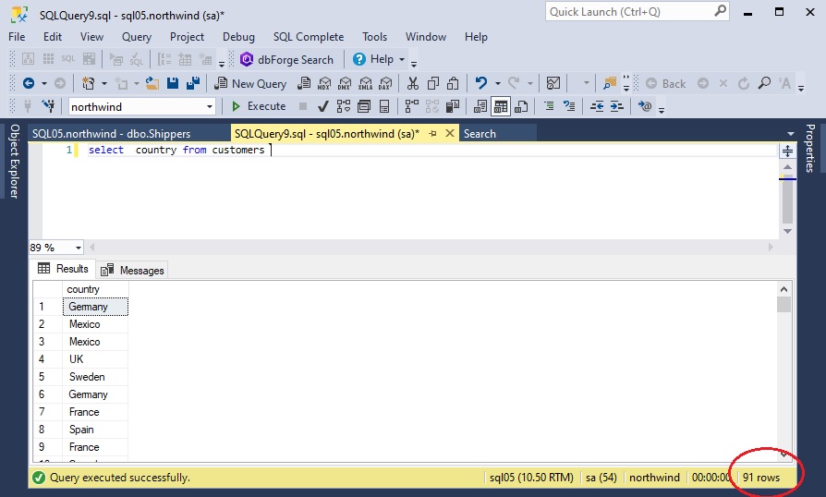
Task: Click the magnifier search icon near Back
Action: click(x=764, y=83)
